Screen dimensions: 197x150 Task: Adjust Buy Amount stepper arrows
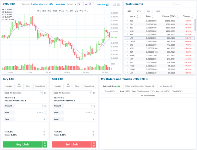tap(45, 106)
